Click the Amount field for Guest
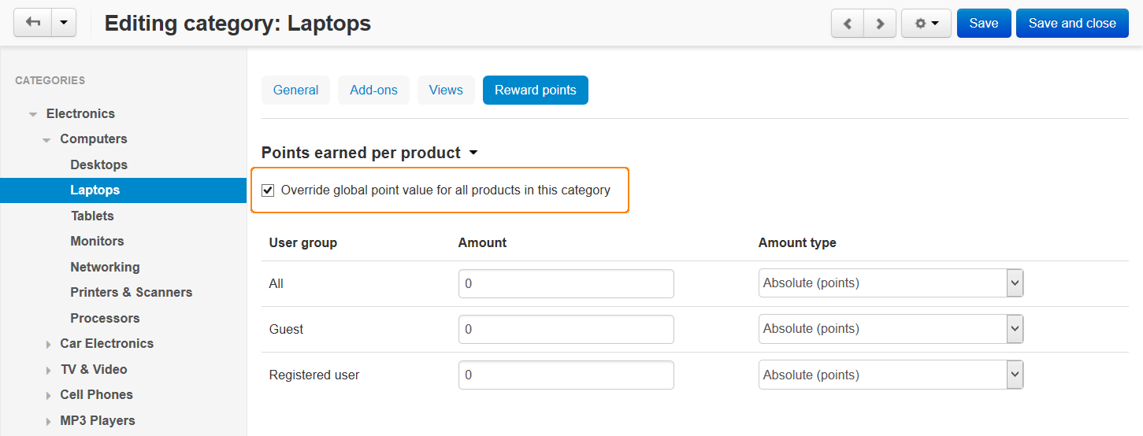This screenshot has height=436, width=1143. click(566, 329)
